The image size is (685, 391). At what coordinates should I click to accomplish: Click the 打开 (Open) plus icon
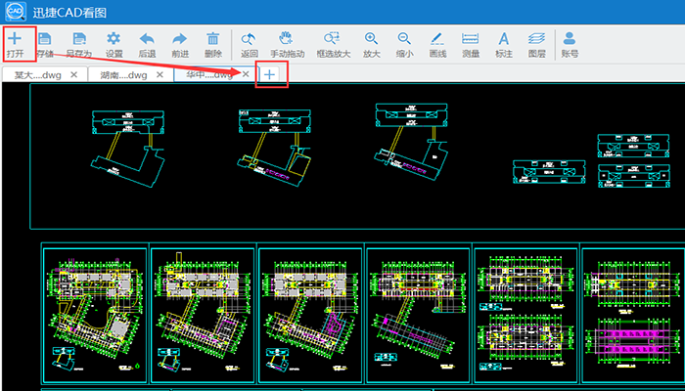pyautogui.click(x=15, y=39)
